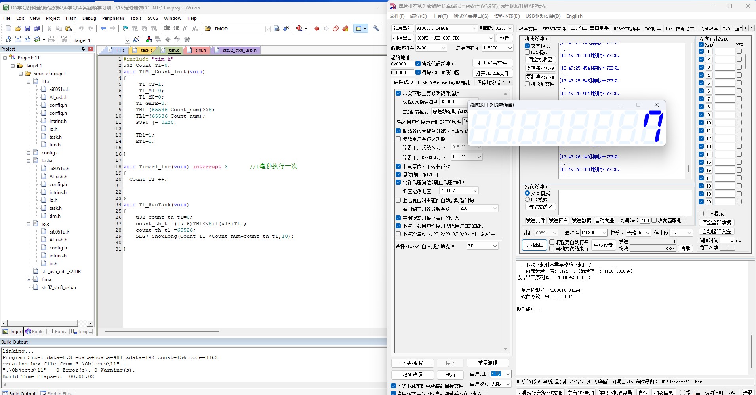Image resolution: width=756 pixels, height=395 pixels.
Task: Paste from clipboard in µVision toolbar
Action: (69, 28)
